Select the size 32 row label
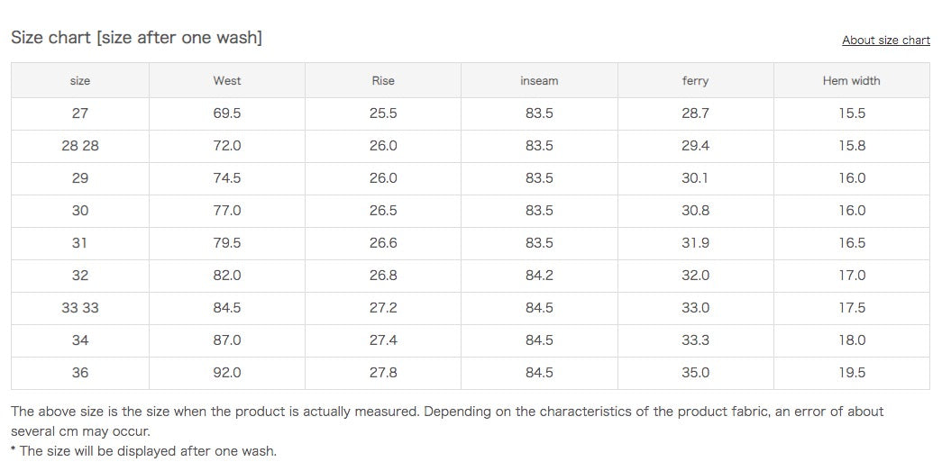The width and height of the screenshot is (942, 471). click(80, 276)
